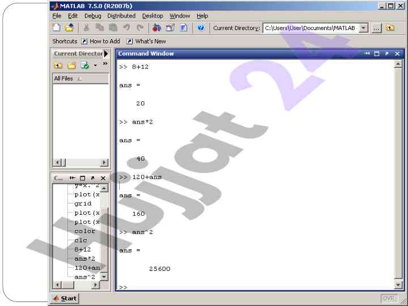The height and width of the screenshot is (306, 408).
Task: Click the Command Window vertical scrollbar down arrow
Action: coord(398,285)
